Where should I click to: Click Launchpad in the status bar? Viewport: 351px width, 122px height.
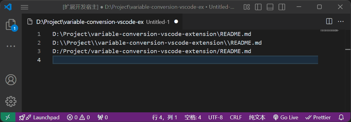39,117
